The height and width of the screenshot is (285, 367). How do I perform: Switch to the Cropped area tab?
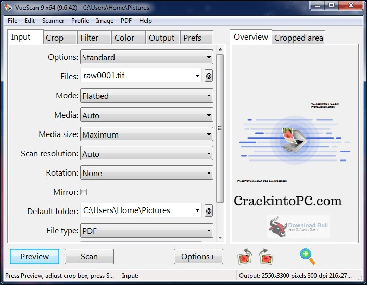299,38
